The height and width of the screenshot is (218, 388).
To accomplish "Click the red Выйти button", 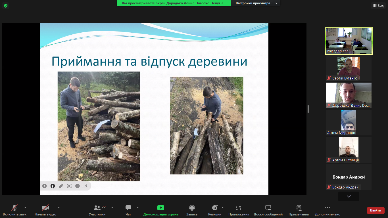I will pyautogui.click(x=376, y=210).
